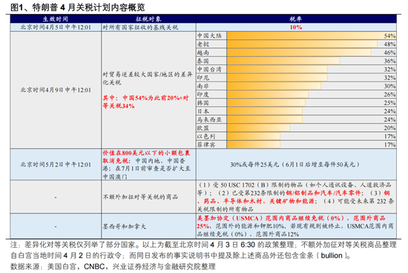408x273 pixels.
Task: Click the text 对贸易逆差较大国家/地区的差异化关税
Action: (148, 79)
